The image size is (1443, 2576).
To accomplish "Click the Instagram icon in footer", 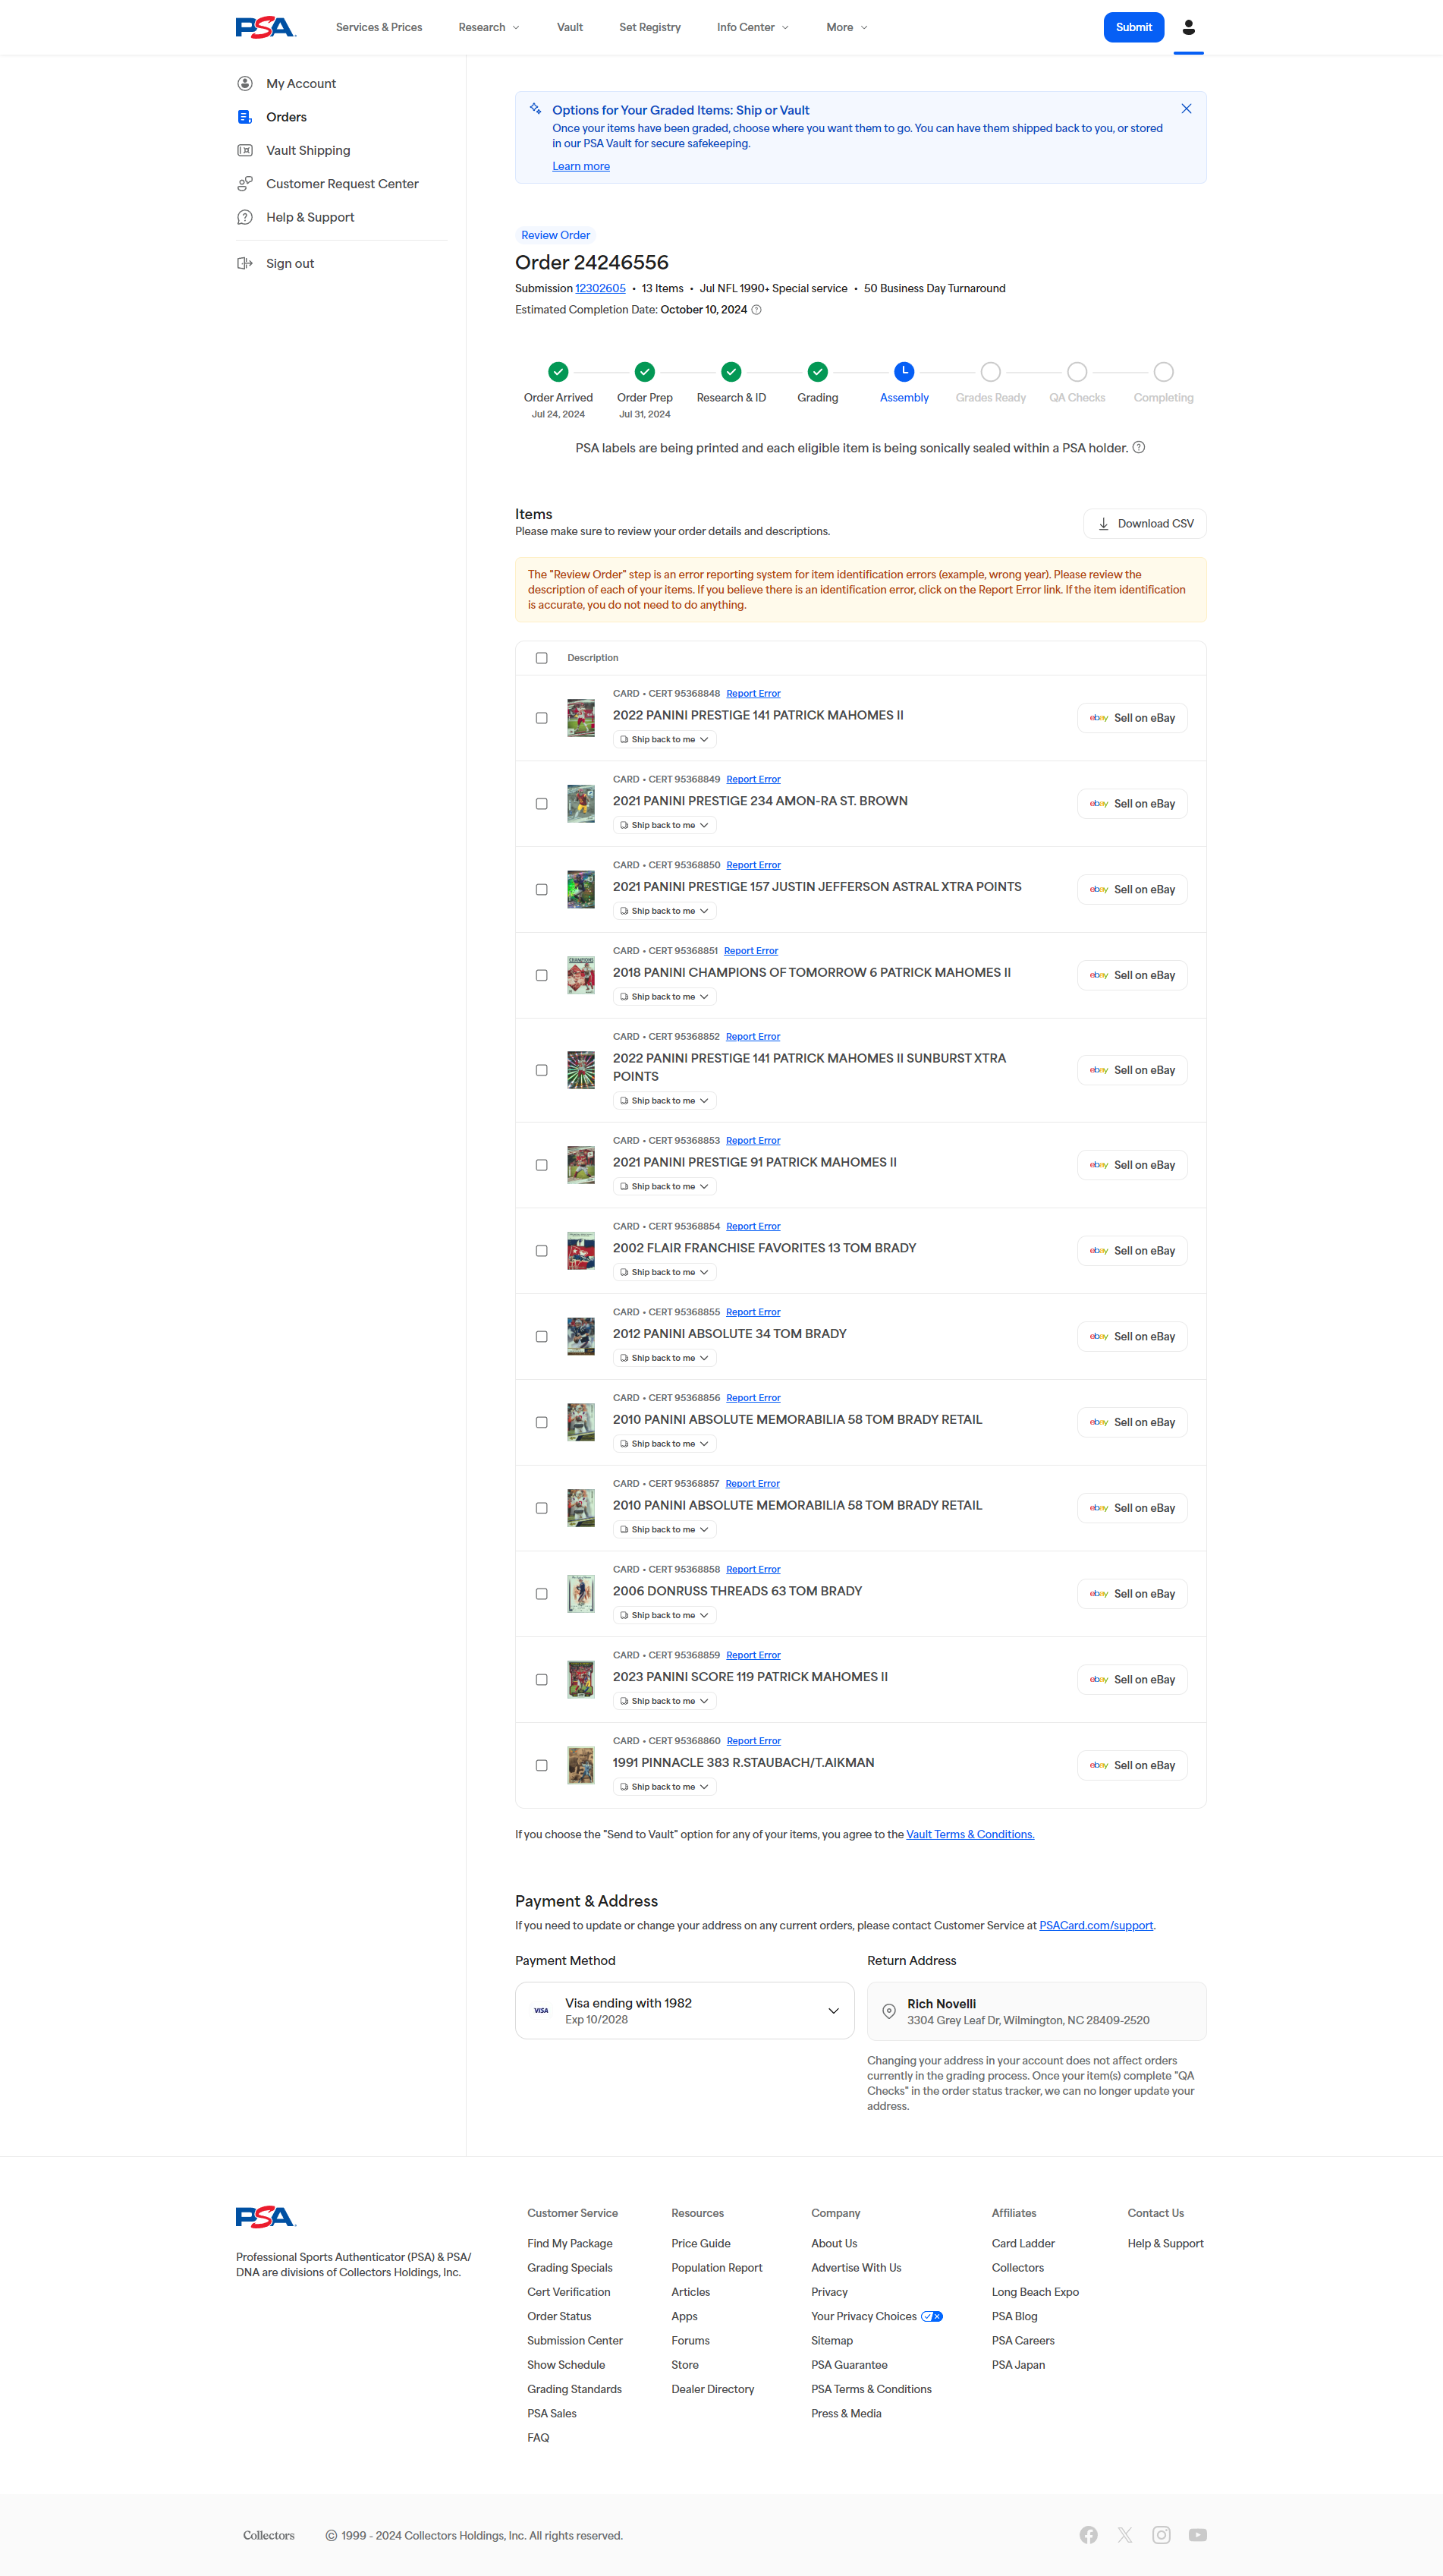I will (1162, 2534).
